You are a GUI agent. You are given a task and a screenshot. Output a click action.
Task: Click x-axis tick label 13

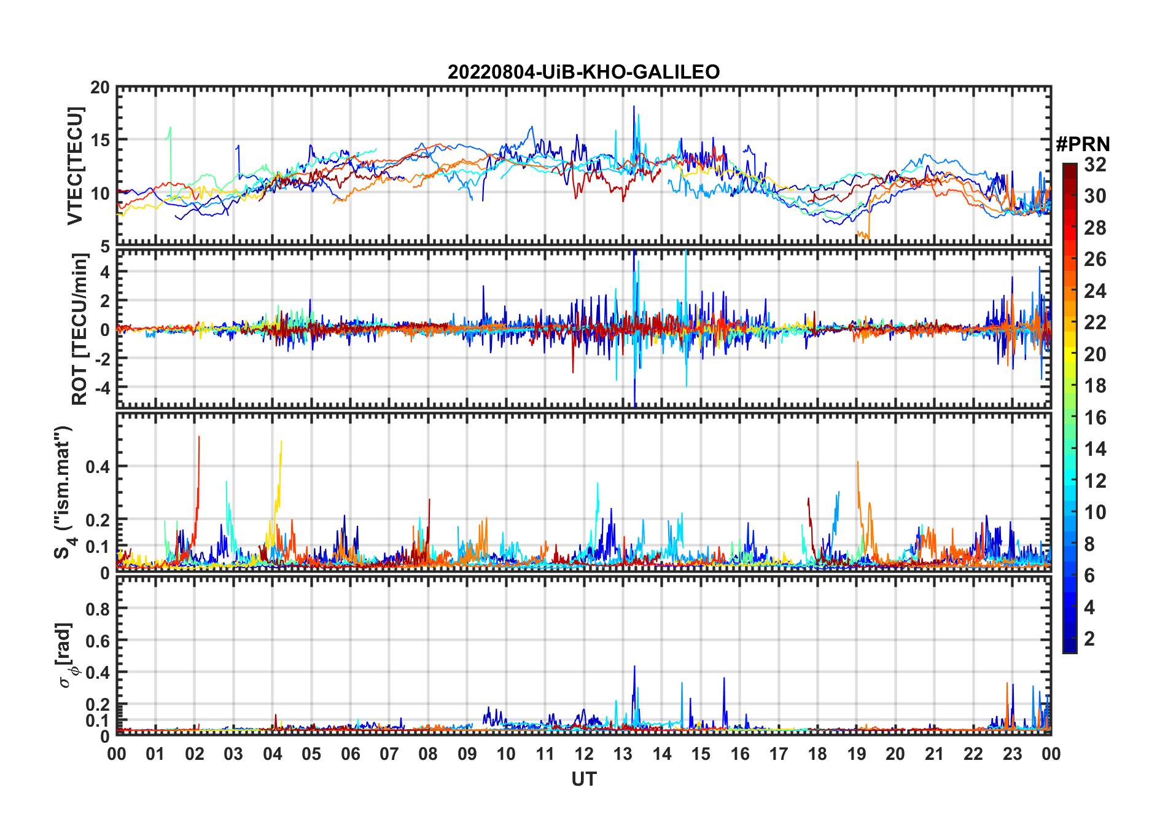click(x=623, y=754)
